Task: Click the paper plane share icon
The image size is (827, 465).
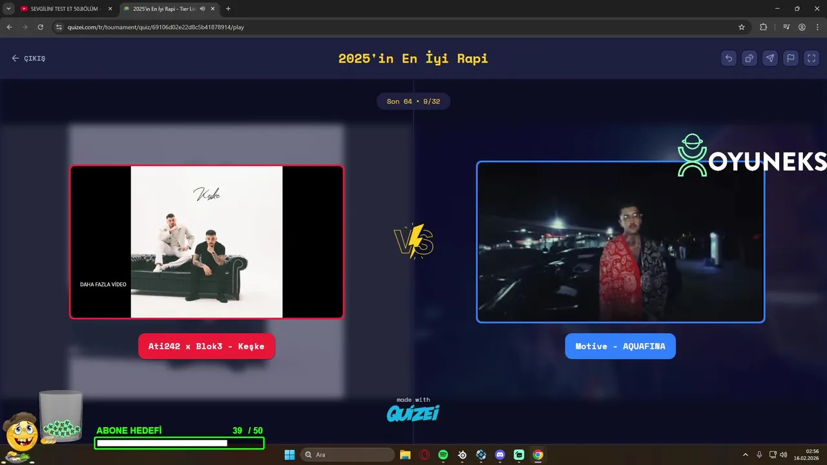Action: tap(770, 58)
